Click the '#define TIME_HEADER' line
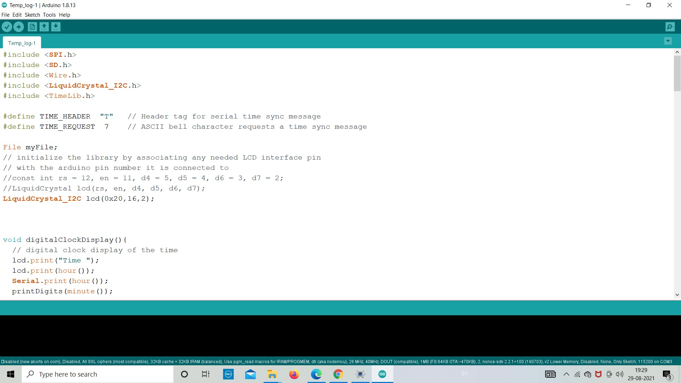681x383 pixels. tap(162, 116)
